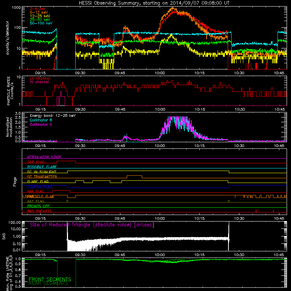The width and height of the screenshot is (291, 291).
Task: Select the magenta 'HI channel' legend label
Action: click(x=39, y=82)
